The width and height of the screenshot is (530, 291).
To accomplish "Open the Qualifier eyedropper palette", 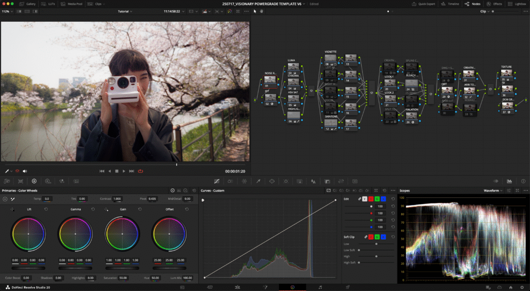I will pos(258,181).
